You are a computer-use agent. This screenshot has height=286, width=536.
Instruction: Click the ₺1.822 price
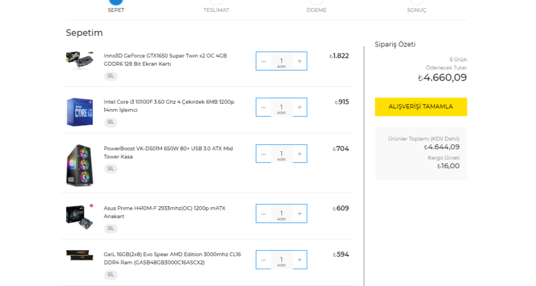[339, 56]
